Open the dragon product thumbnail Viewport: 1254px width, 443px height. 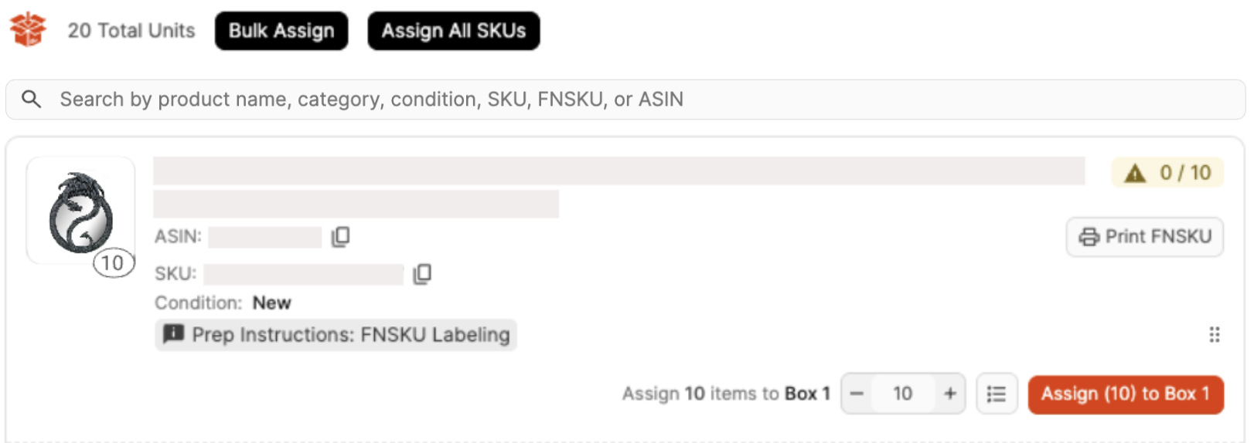point(80,211)
